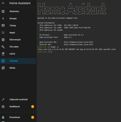Click the File editor wrench icon
The width and height of the screenshot is (121, 122).
(3, 47)
